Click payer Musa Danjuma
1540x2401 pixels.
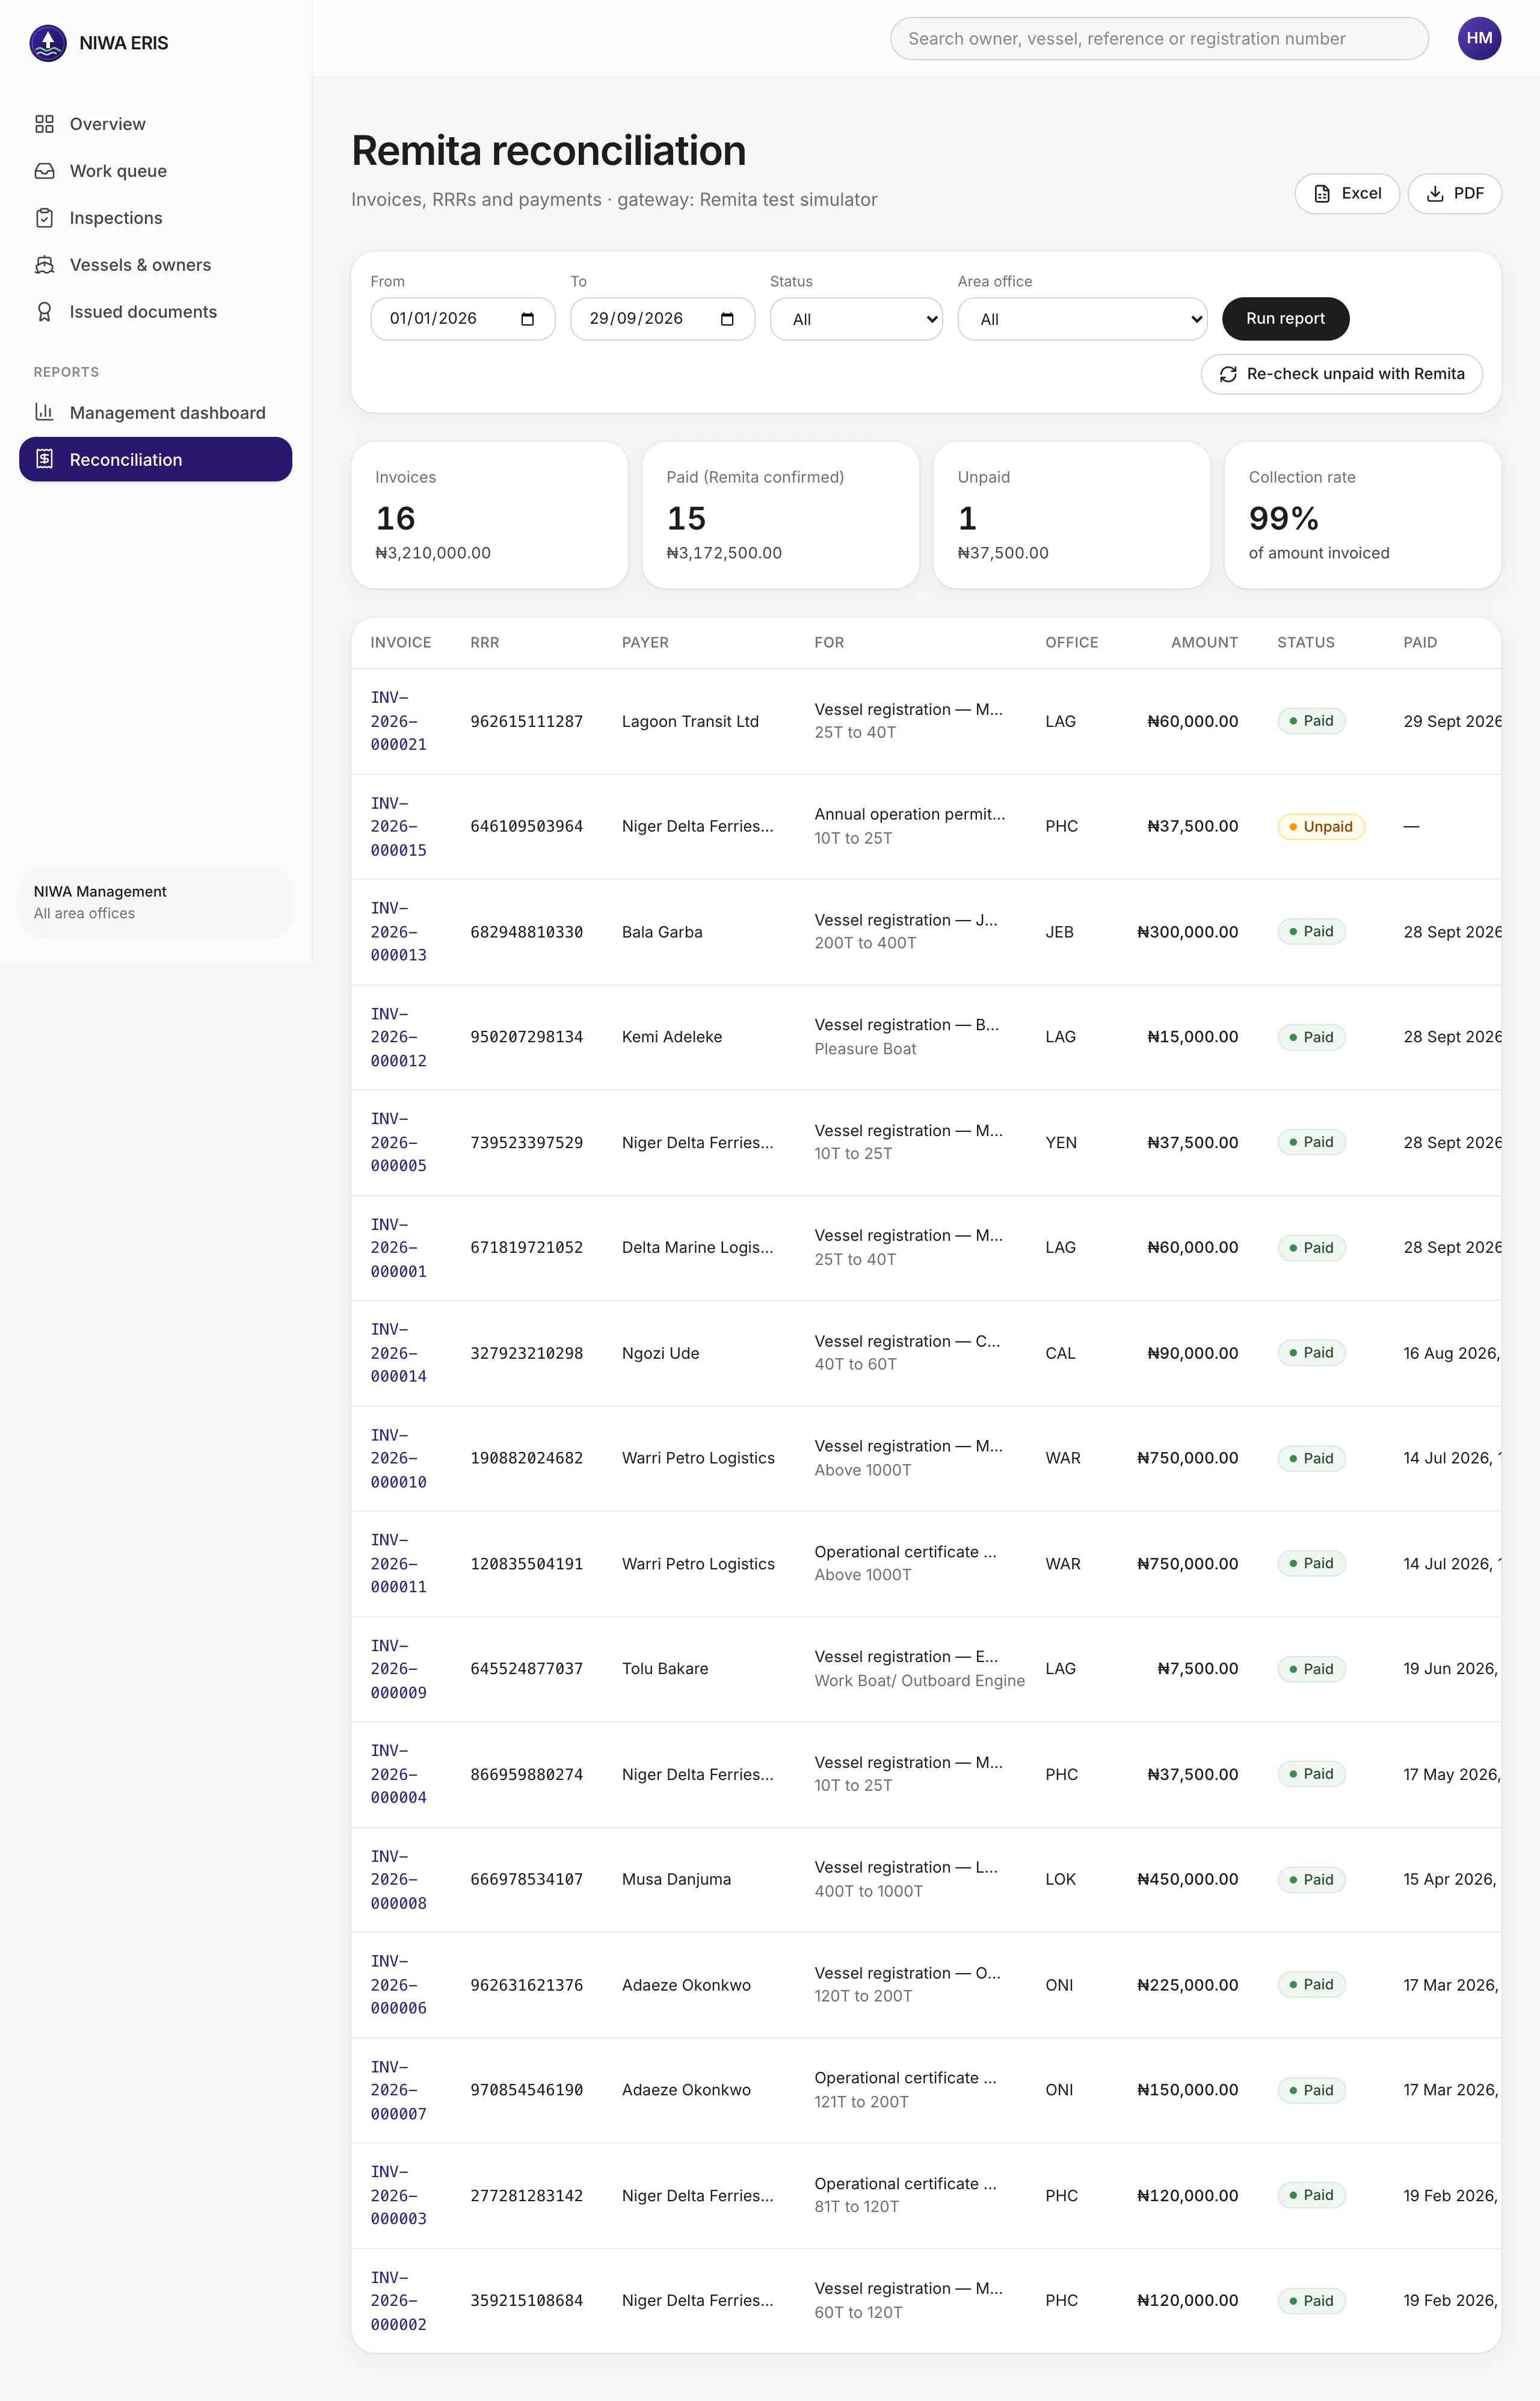[676, 1880]
